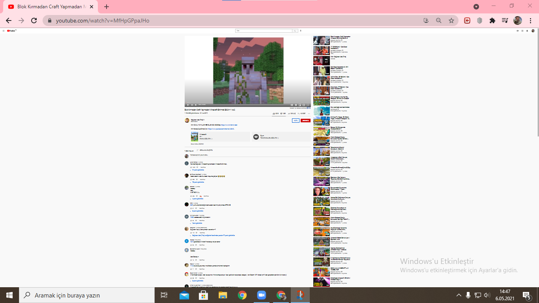Open the Ultra Hardcore suggested video thumbnail
Viewport: 539px width, 303px height.
point(321,101)
